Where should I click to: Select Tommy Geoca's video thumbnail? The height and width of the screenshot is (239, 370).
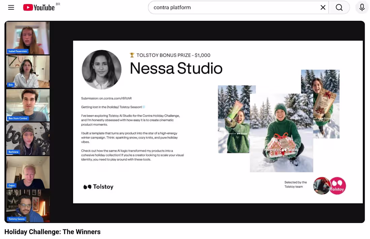coord(28,206)
